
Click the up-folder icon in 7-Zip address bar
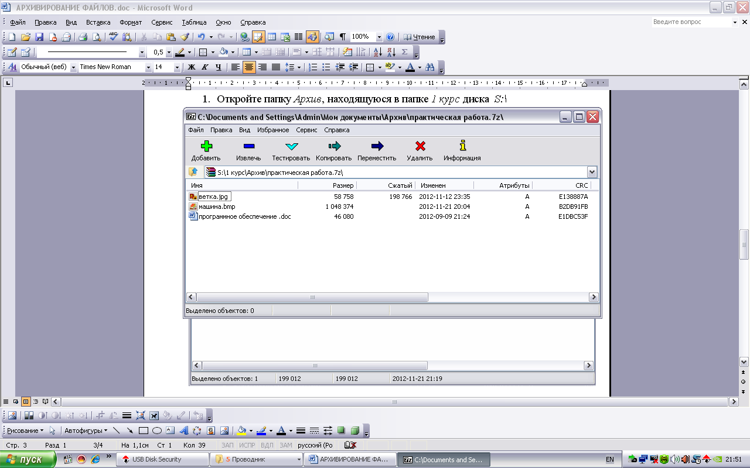(193, 172)
